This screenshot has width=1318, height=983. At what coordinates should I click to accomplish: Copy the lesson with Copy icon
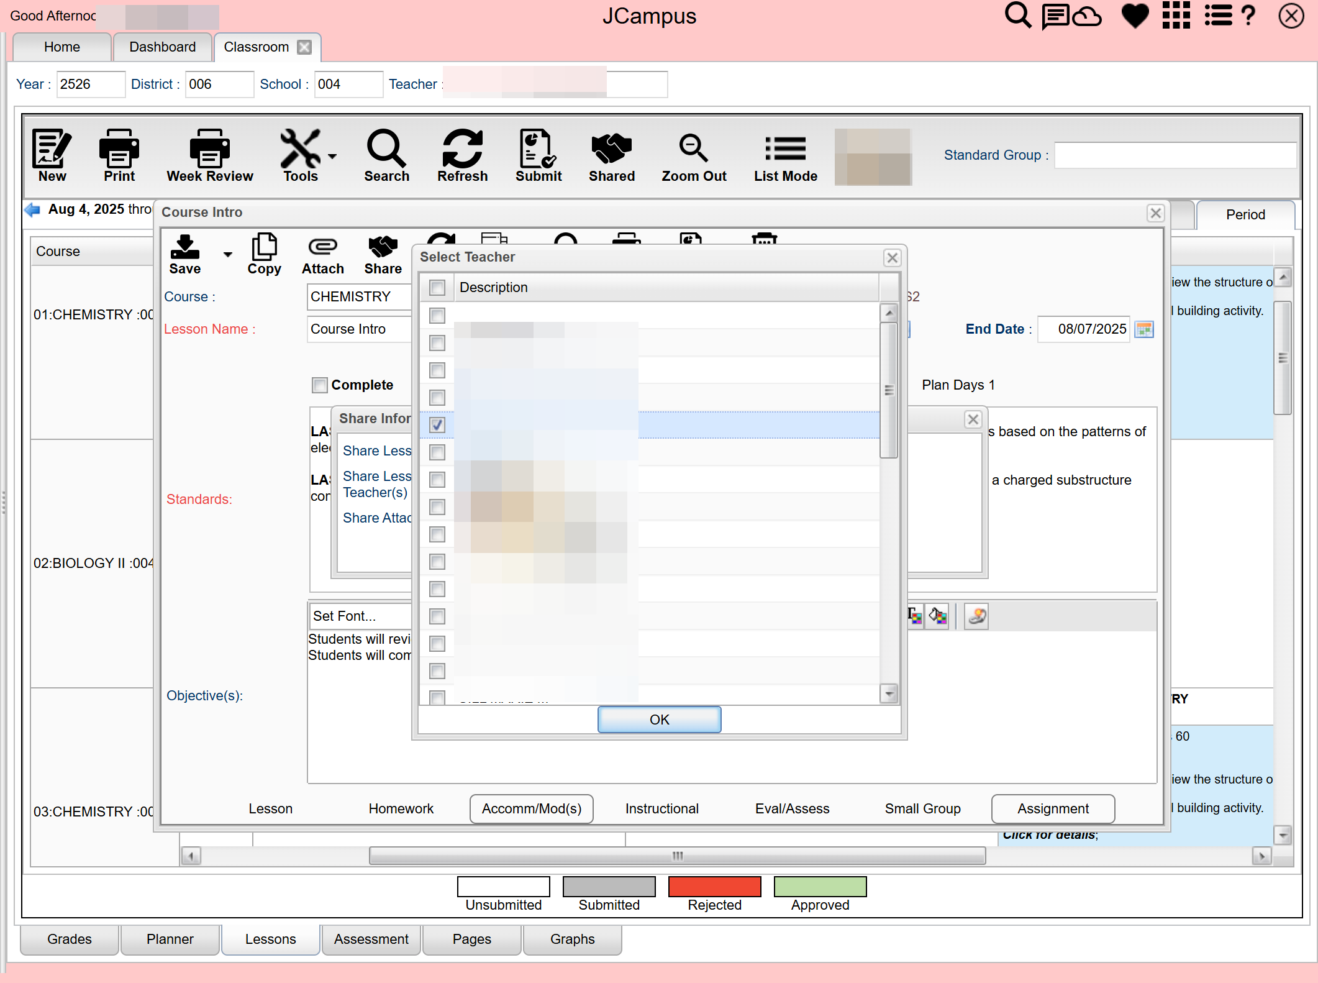264,247
